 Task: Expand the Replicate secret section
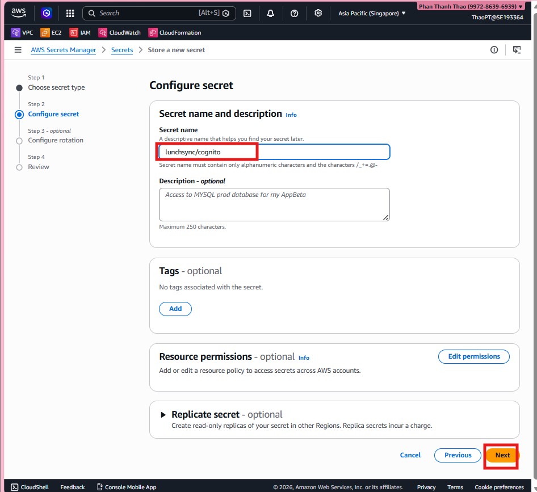[164, 415]
